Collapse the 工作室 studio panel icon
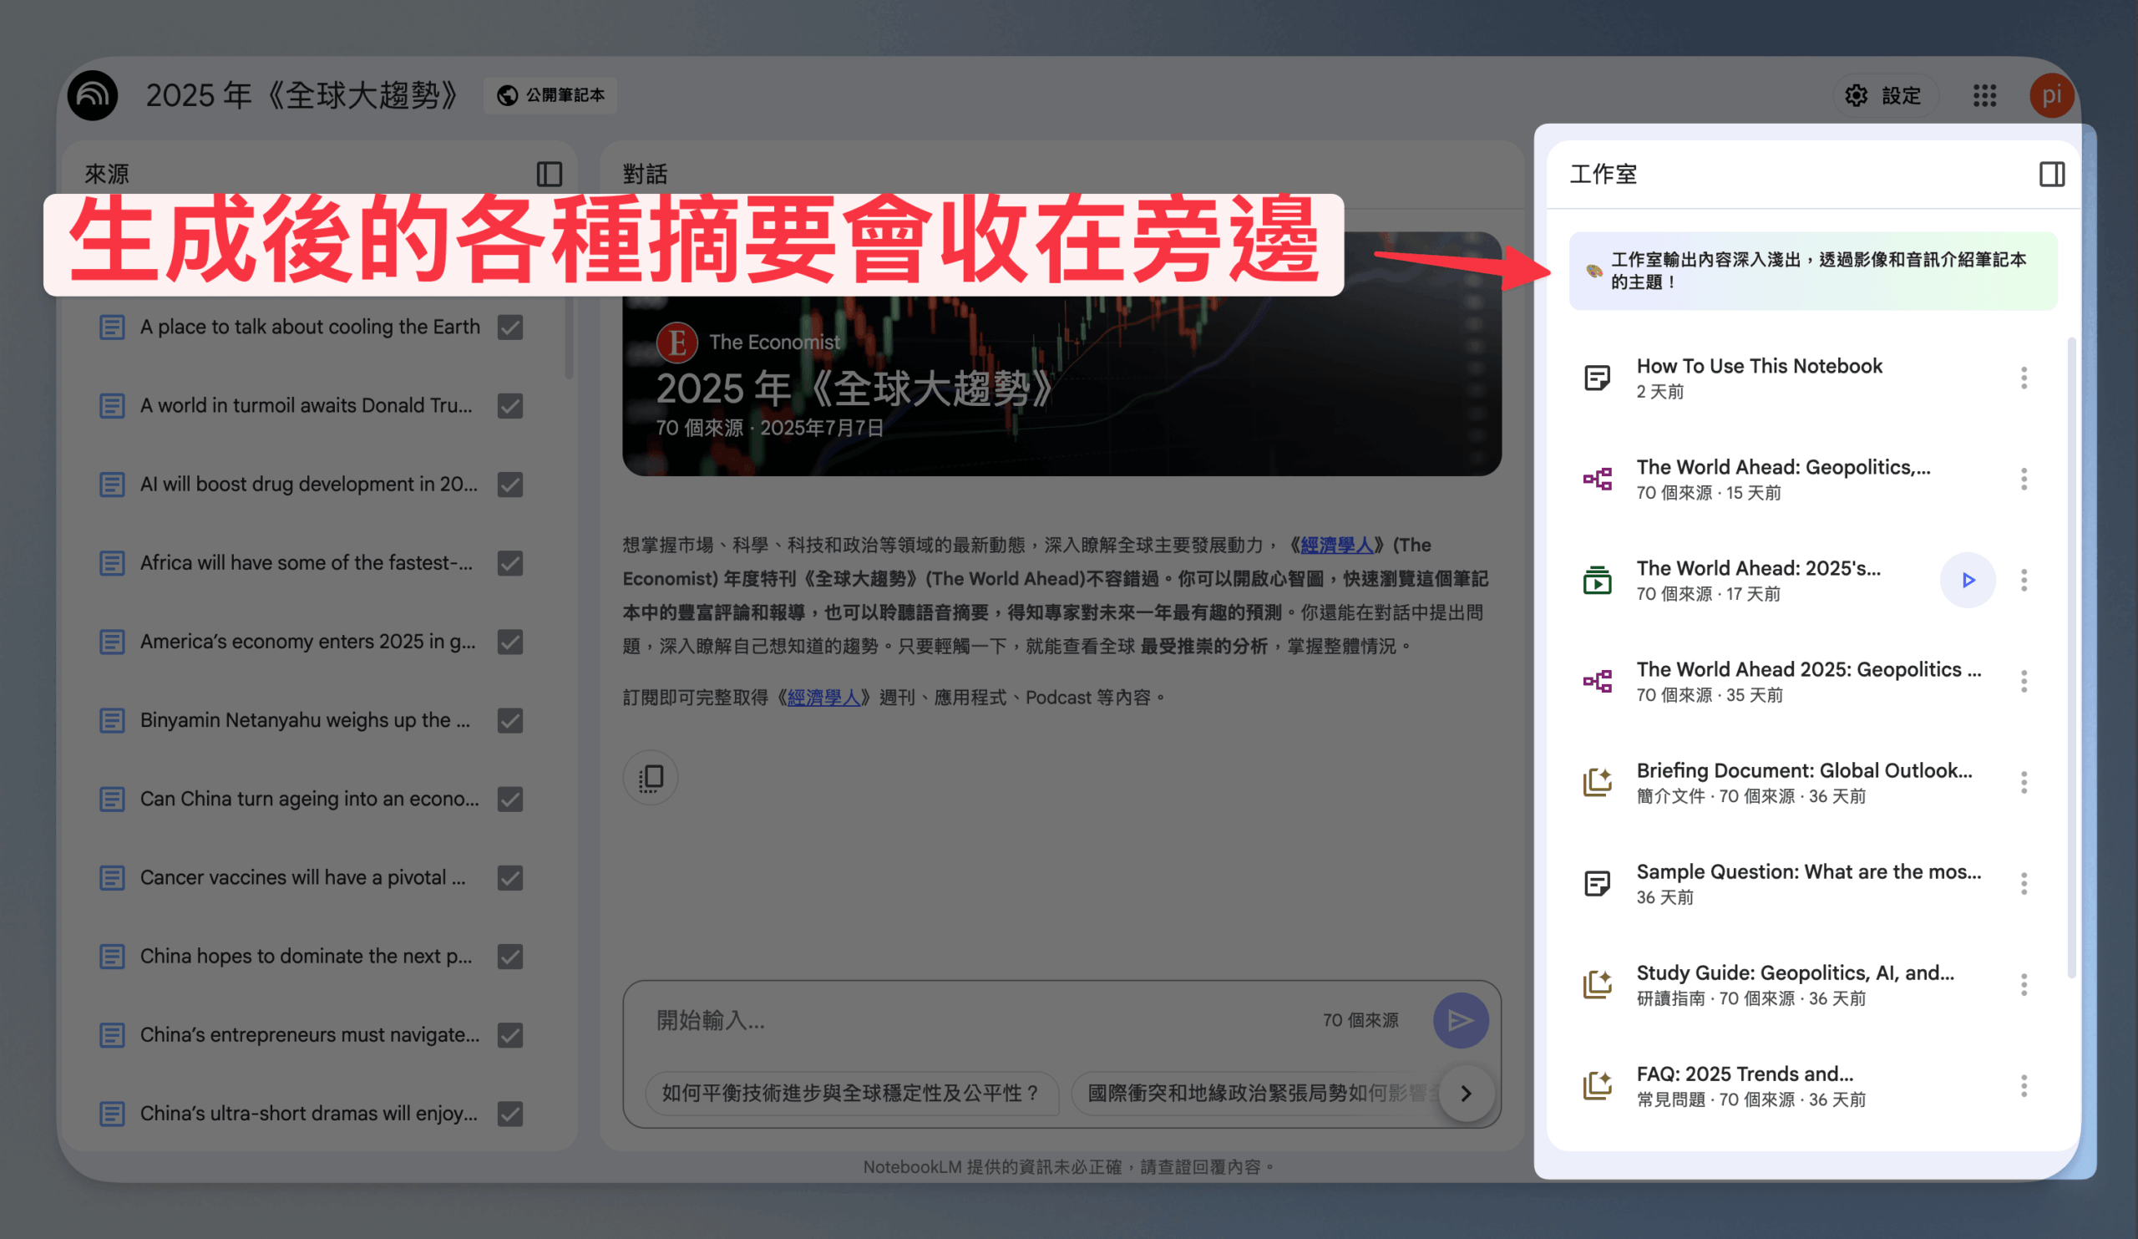2138x1239 pixels. (x=2051, y=174)
